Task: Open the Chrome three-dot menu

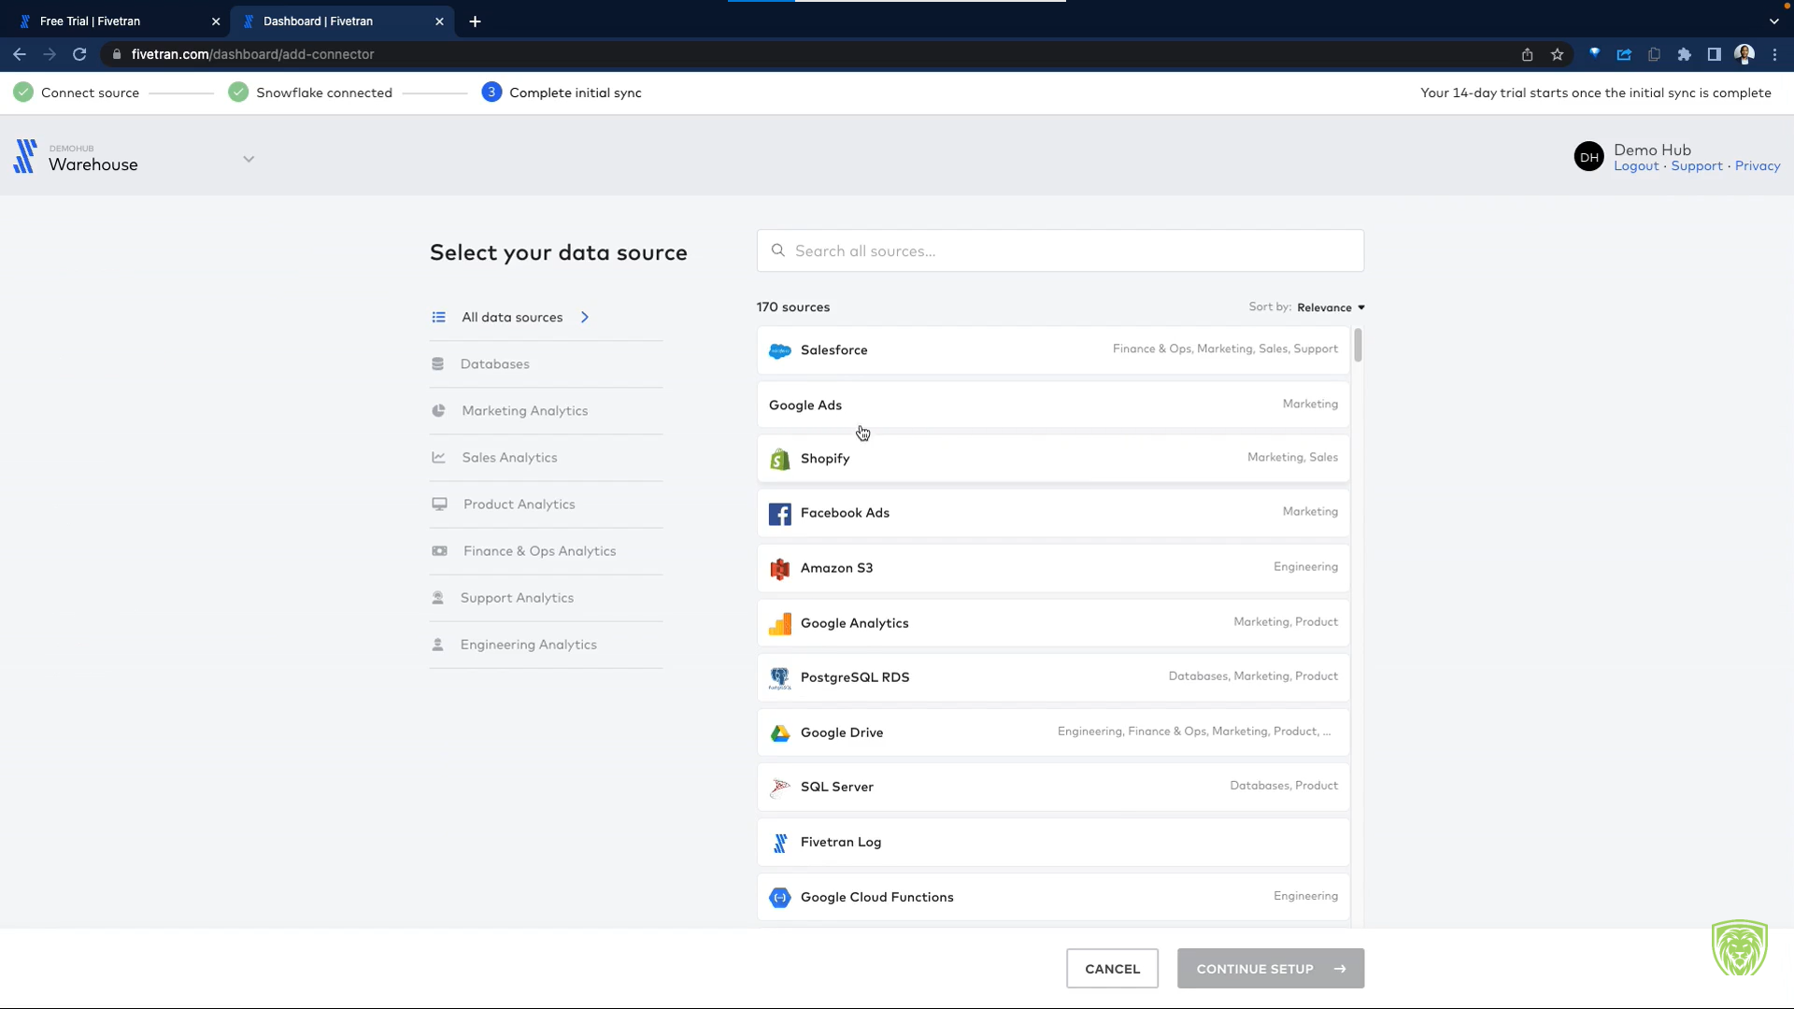Action: click(x=1773, y=54)
